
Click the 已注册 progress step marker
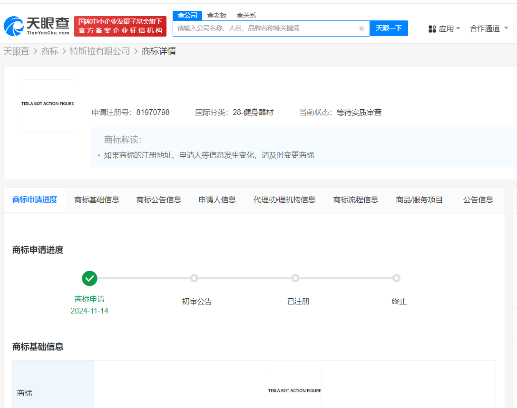tap(295, 278)
